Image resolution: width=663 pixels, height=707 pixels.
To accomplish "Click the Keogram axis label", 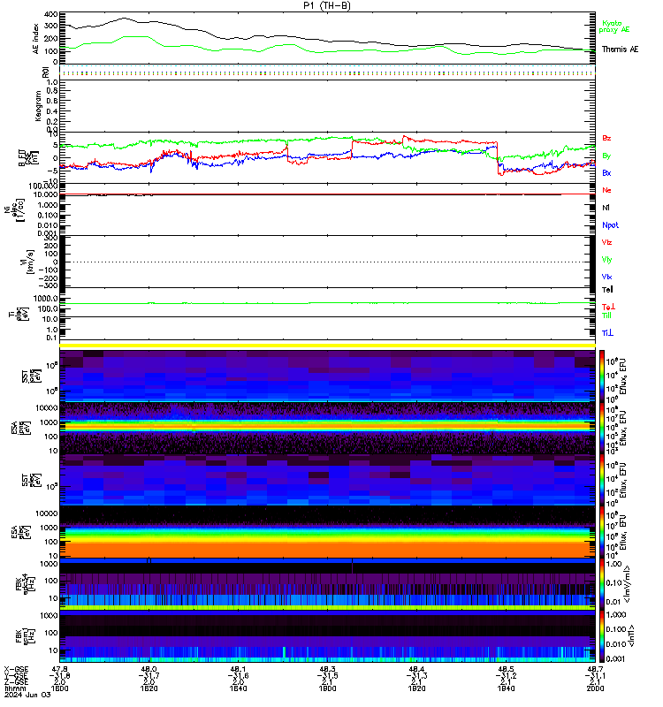I will [x=38, y=105].
